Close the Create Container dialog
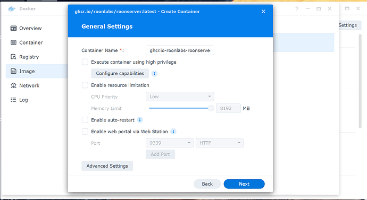The image size is (367, 200). click(263, 12)
